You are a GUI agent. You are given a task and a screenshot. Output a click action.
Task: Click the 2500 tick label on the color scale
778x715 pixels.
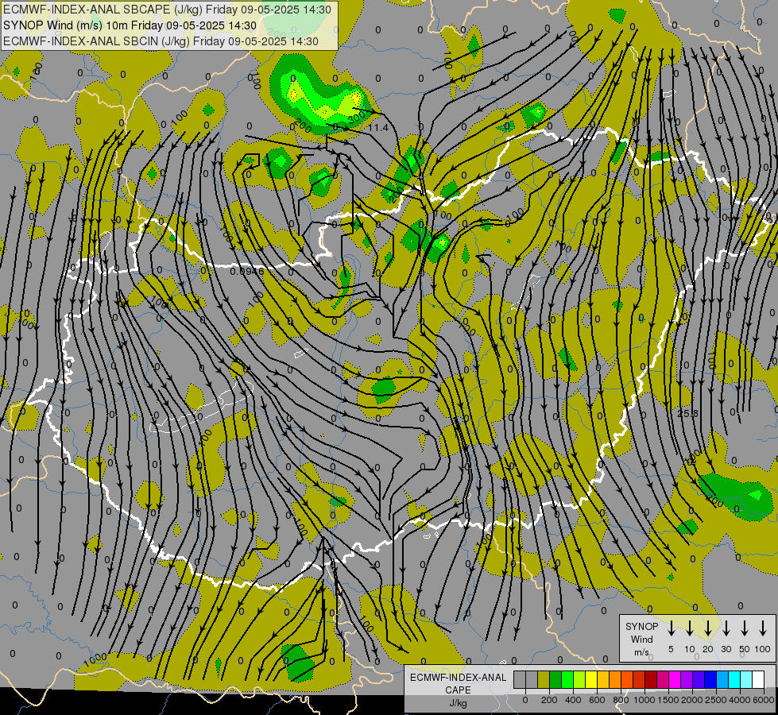(716, 700)
